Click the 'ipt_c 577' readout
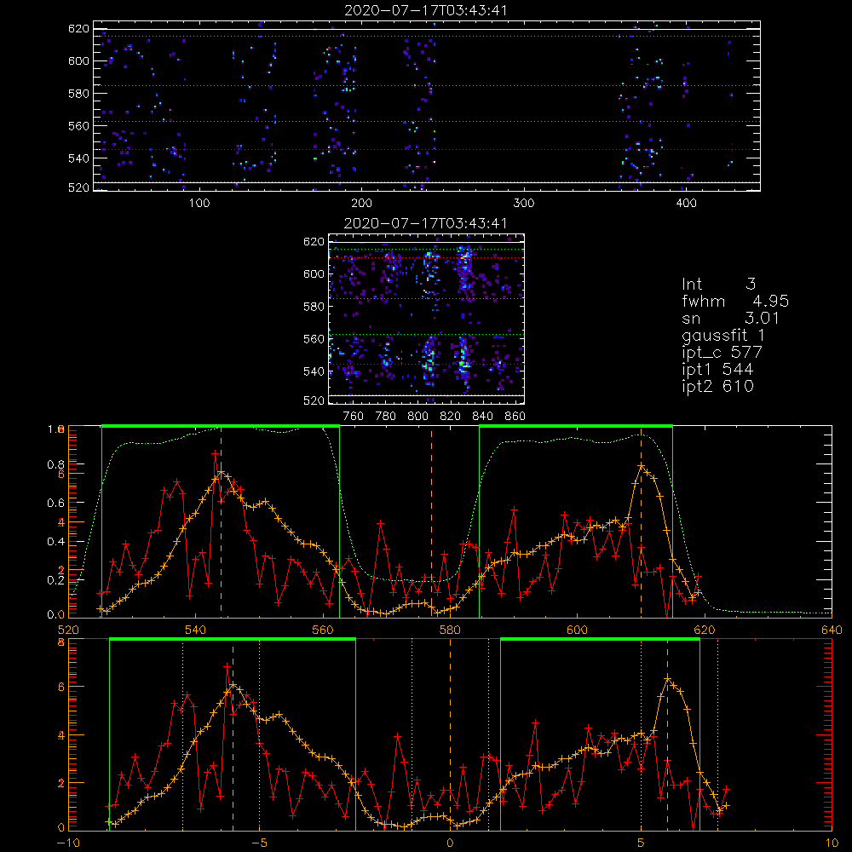 722,353
